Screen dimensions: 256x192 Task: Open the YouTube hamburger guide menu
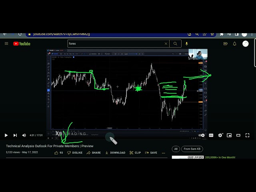[x=6, y=44]
